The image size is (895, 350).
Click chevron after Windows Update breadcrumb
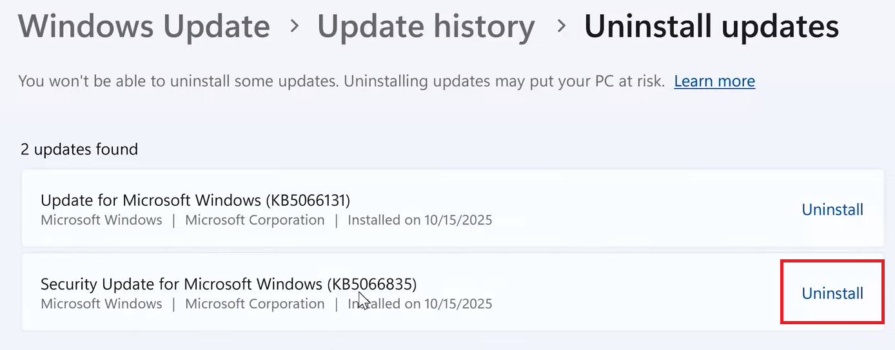294,26
